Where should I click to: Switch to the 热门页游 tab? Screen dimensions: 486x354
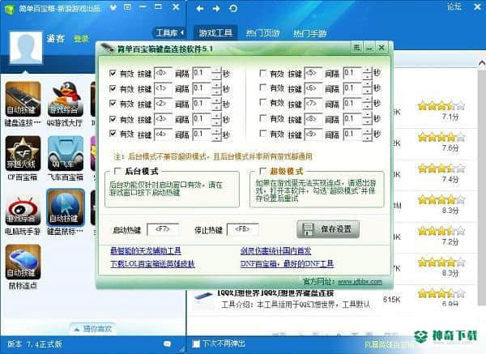(262, 33)
